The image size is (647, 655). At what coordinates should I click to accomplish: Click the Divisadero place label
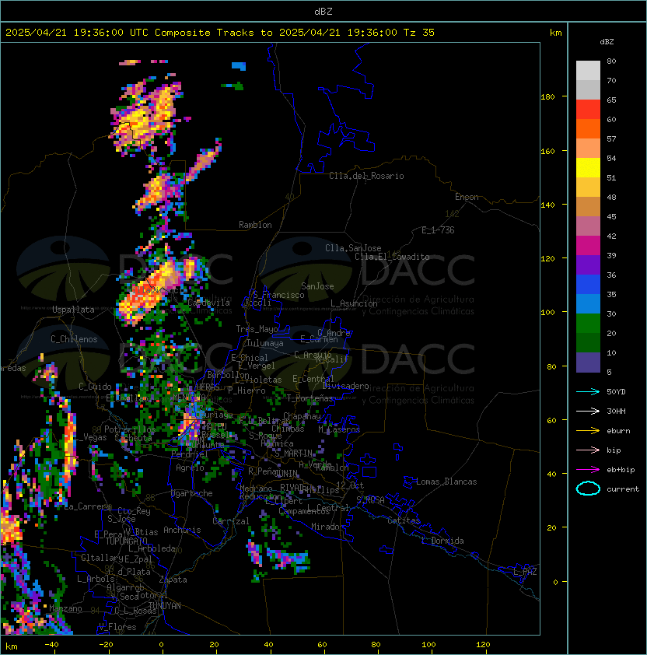click(x=346, y=386)
